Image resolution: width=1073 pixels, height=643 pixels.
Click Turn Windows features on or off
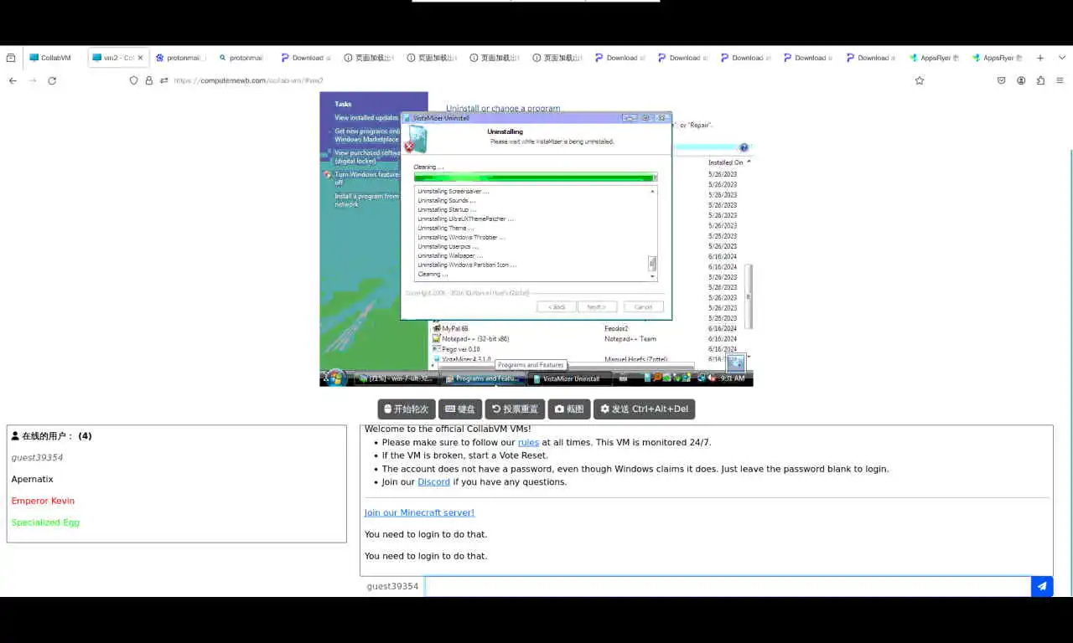click(367, 178)
